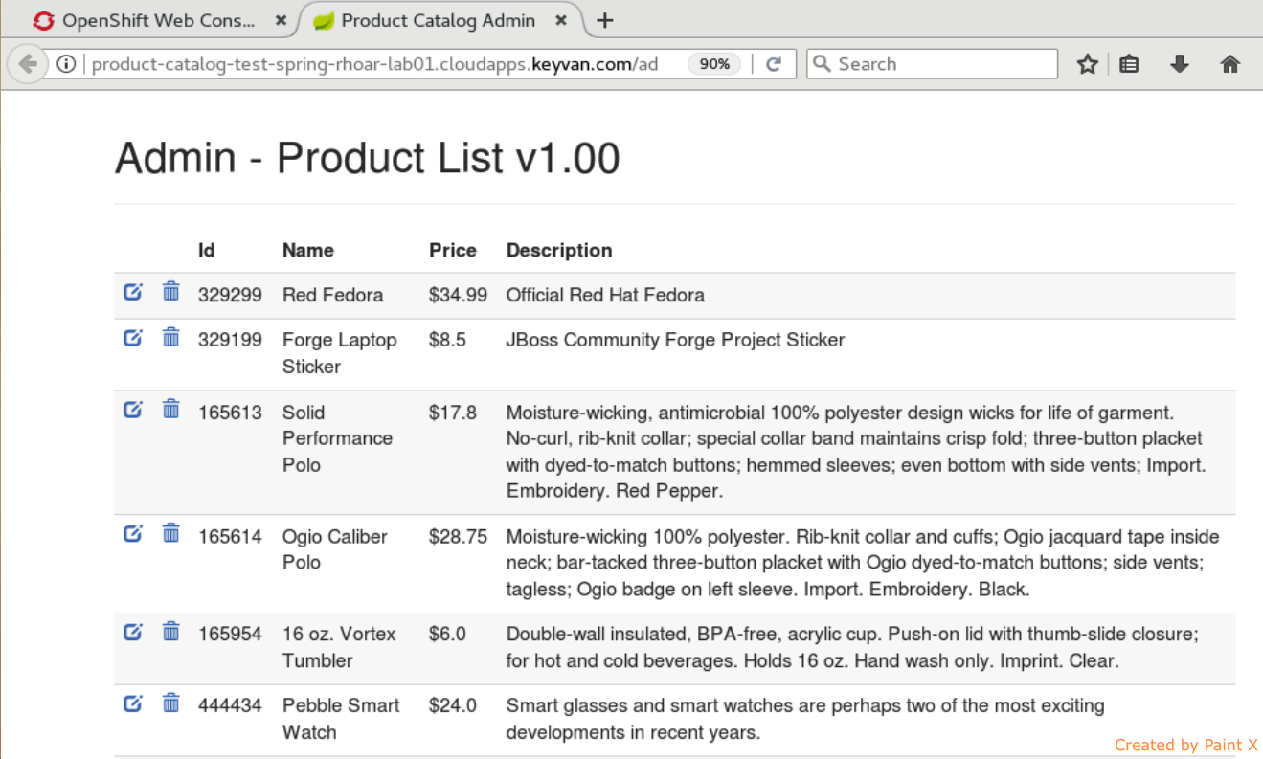This screenshot has width=1263, height=759.
Task: Edit the Solid Performance Polo entry
Action: pyautogui.click(x=133, y=410)
